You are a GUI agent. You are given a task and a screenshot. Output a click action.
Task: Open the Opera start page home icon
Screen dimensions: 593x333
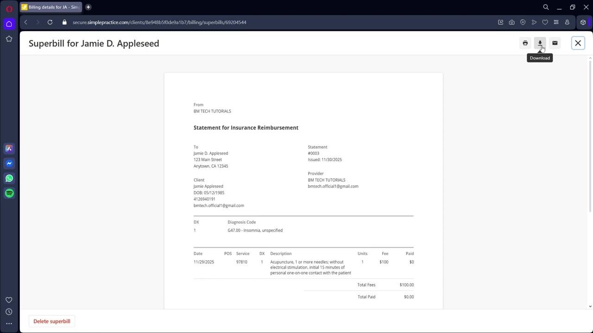[9, 24]
